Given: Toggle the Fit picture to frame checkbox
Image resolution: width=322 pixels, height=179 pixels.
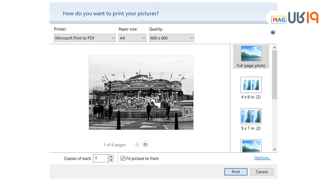Looking at the screenshot, I should tap(123, 158).
